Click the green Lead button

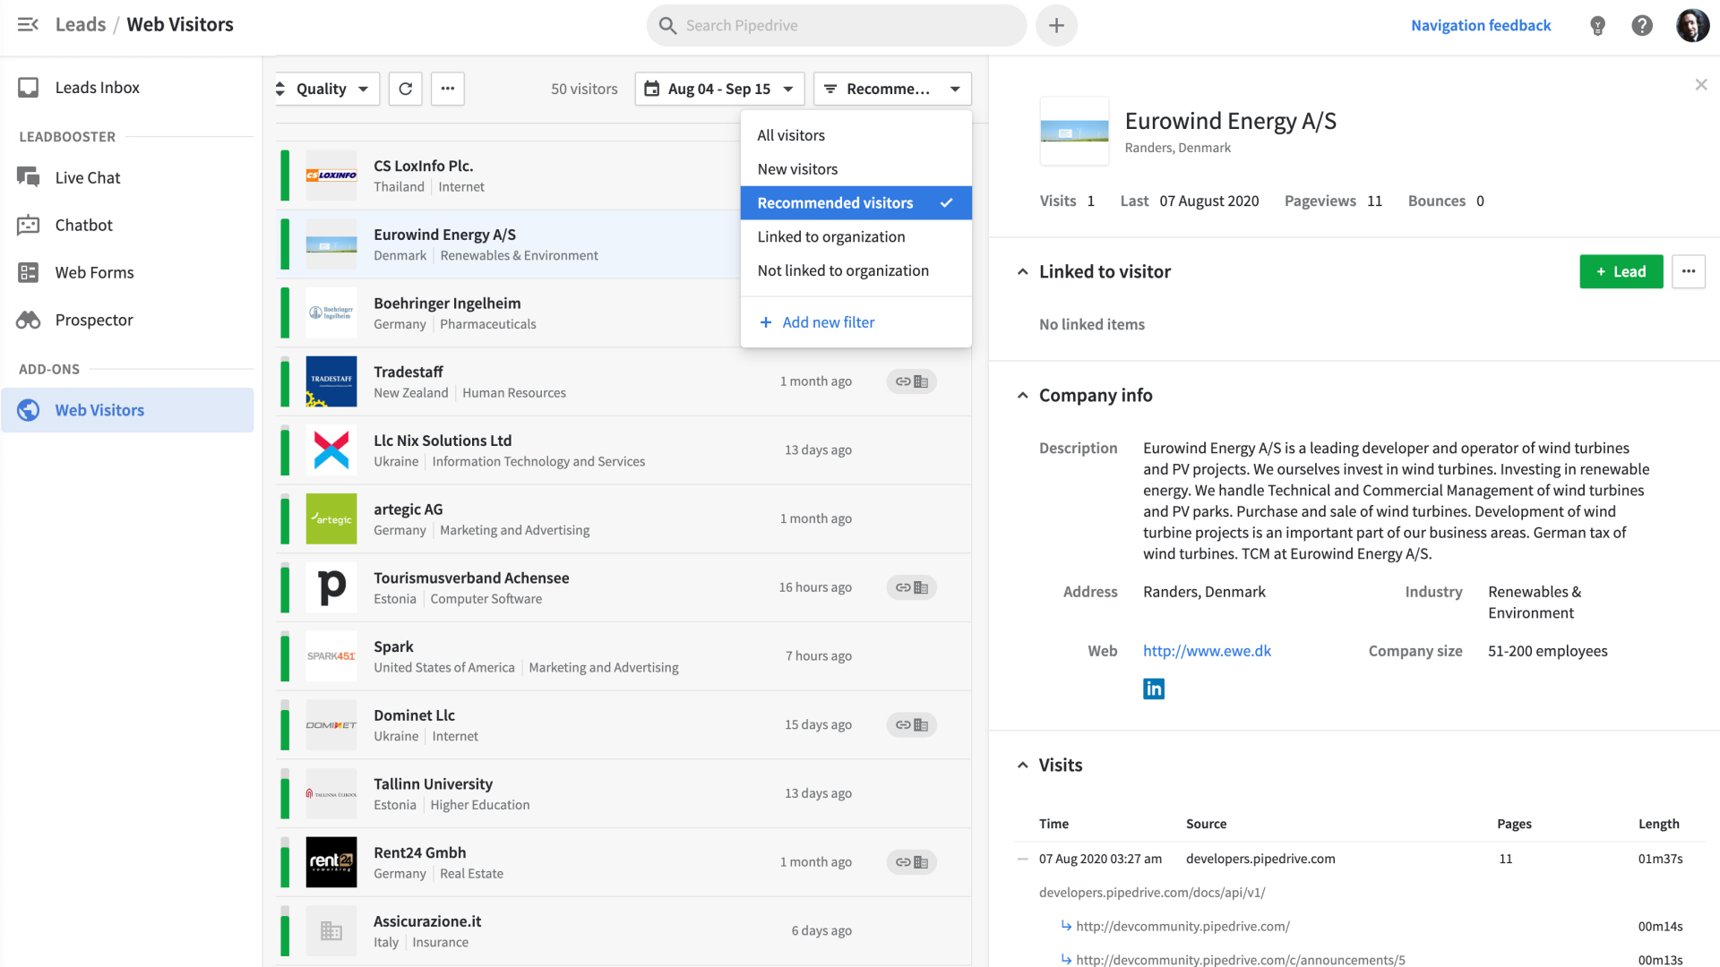(x=1621, y=271)
